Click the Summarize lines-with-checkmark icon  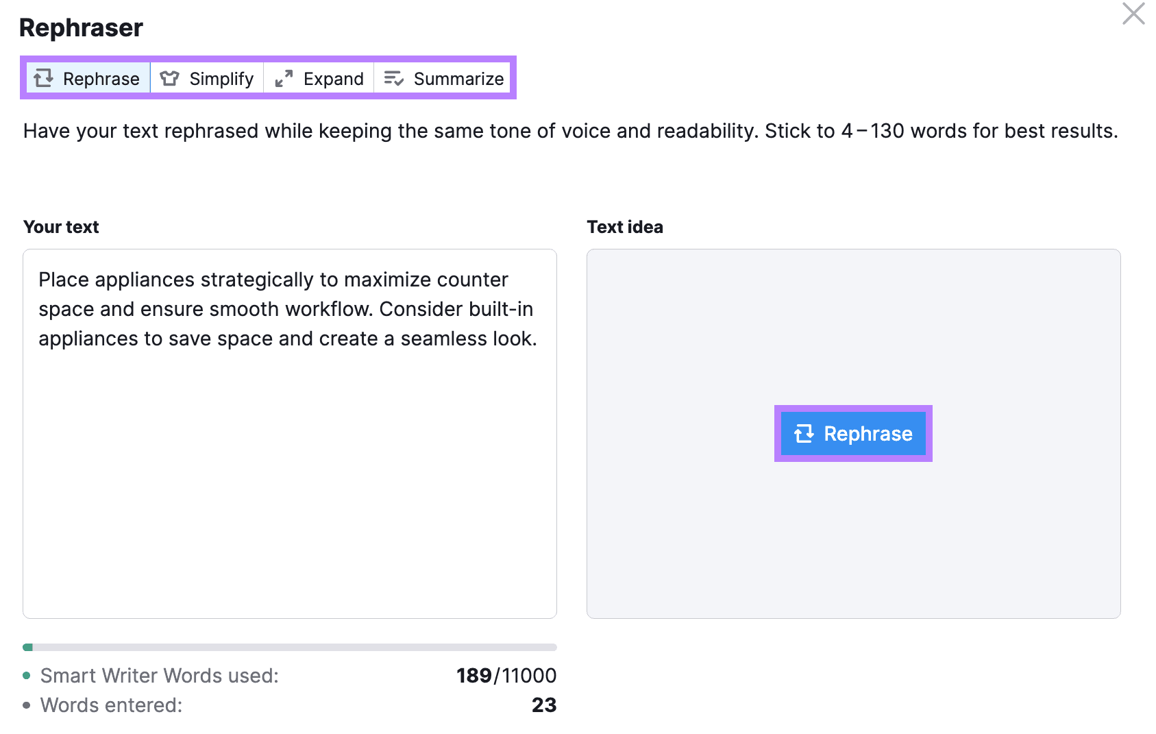(393, 79)
